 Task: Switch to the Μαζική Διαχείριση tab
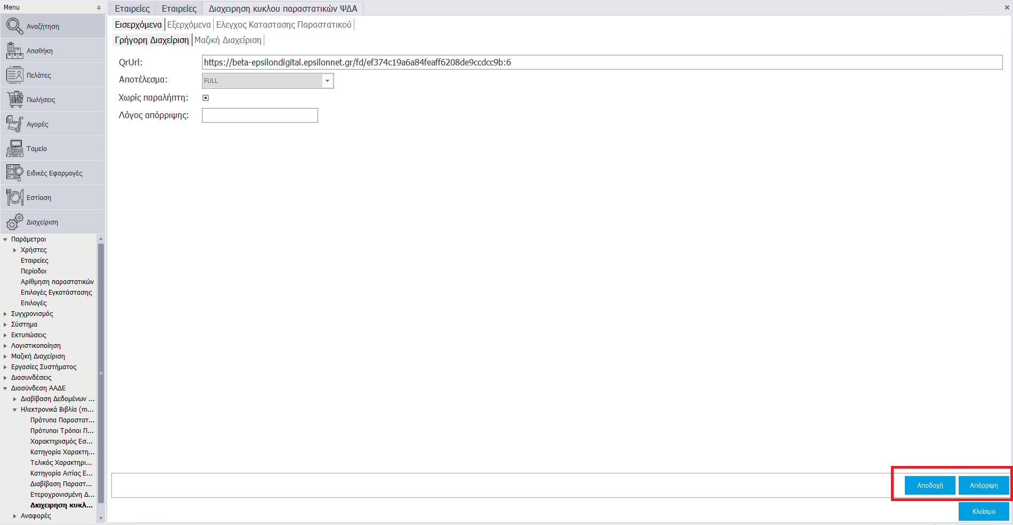(228, 40)
